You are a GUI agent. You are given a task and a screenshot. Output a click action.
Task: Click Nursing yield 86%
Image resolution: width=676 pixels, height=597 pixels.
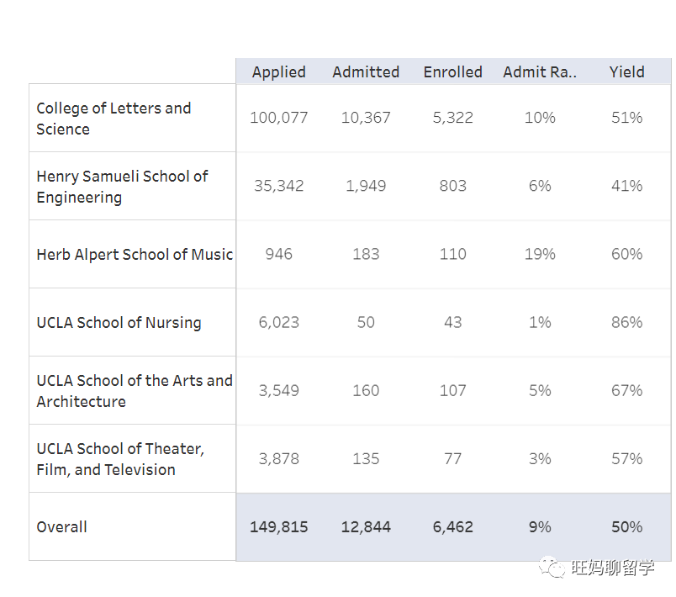627,322
